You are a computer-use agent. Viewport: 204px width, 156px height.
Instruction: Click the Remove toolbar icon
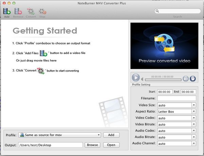18,11
